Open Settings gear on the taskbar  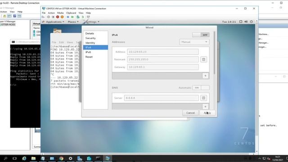point(70,158)
